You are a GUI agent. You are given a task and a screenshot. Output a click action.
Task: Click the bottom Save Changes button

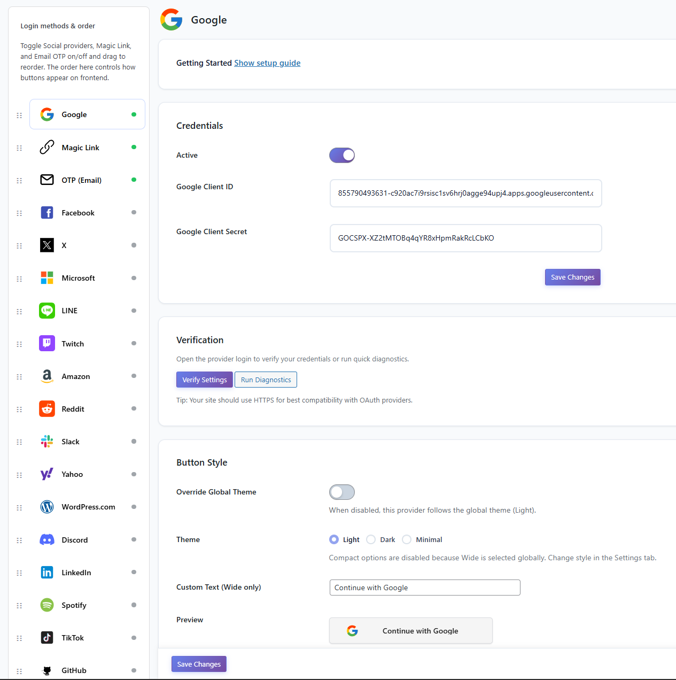point(199,664)
